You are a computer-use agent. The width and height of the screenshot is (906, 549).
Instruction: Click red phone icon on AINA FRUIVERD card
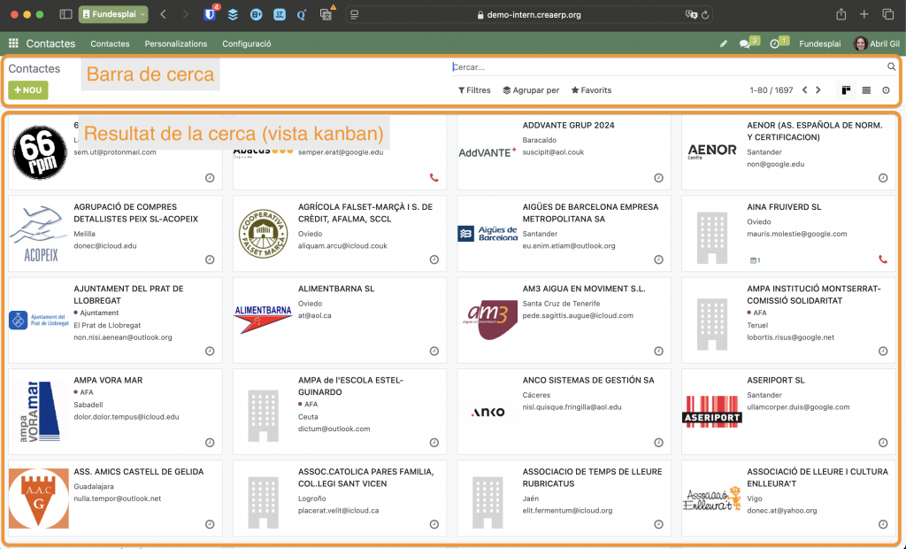[x=882, y=259]
